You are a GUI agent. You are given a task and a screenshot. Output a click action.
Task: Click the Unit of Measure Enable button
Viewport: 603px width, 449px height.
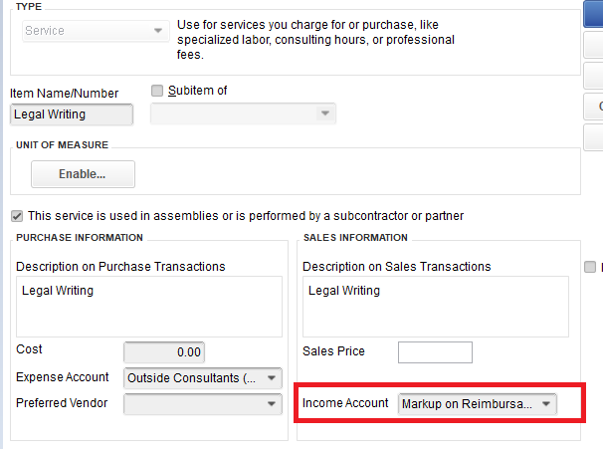click(x=83, y=174)
